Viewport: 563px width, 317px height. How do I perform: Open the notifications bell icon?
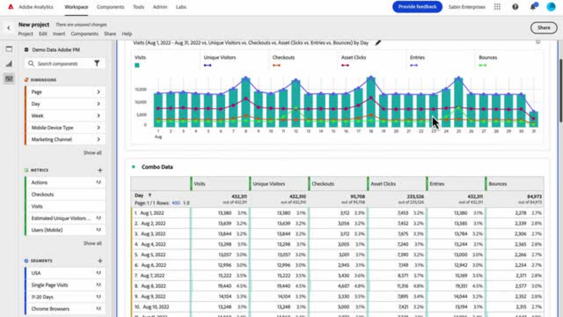tap(533, 7)
